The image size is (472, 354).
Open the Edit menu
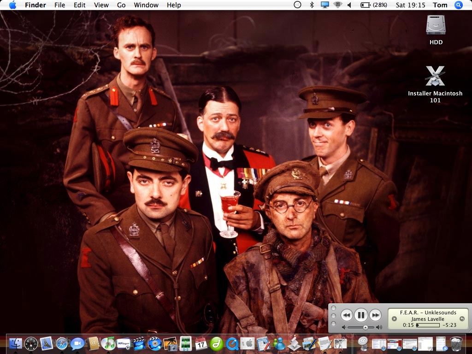[79, 5]
